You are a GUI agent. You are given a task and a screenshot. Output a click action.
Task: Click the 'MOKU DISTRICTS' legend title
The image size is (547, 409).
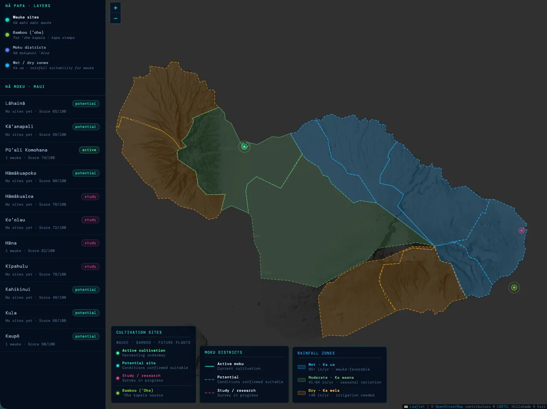pyautogui.click(x=223, y=352)
